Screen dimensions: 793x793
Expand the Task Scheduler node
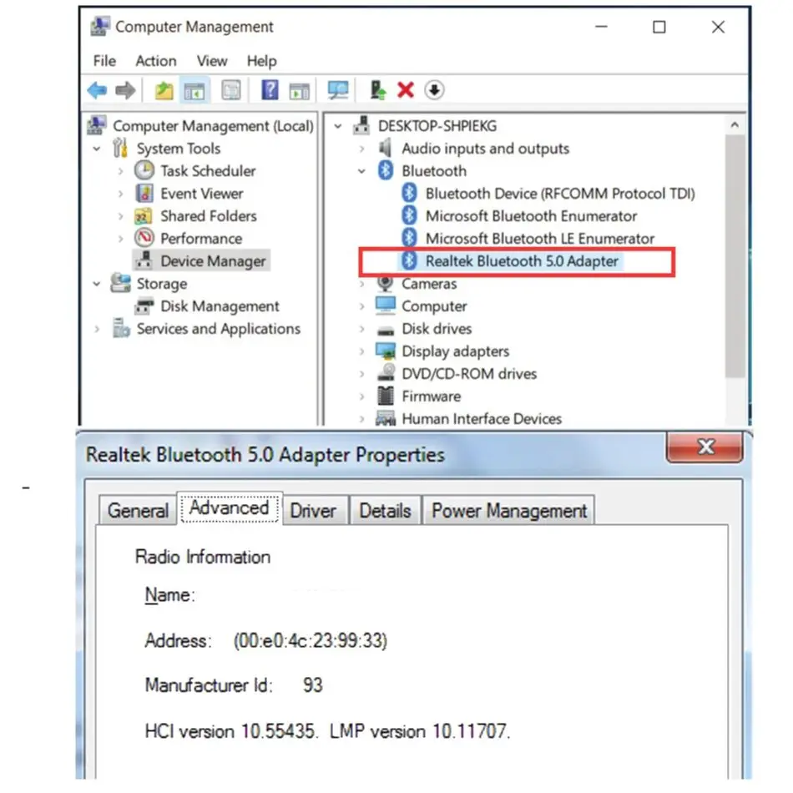tap(121, 171)
